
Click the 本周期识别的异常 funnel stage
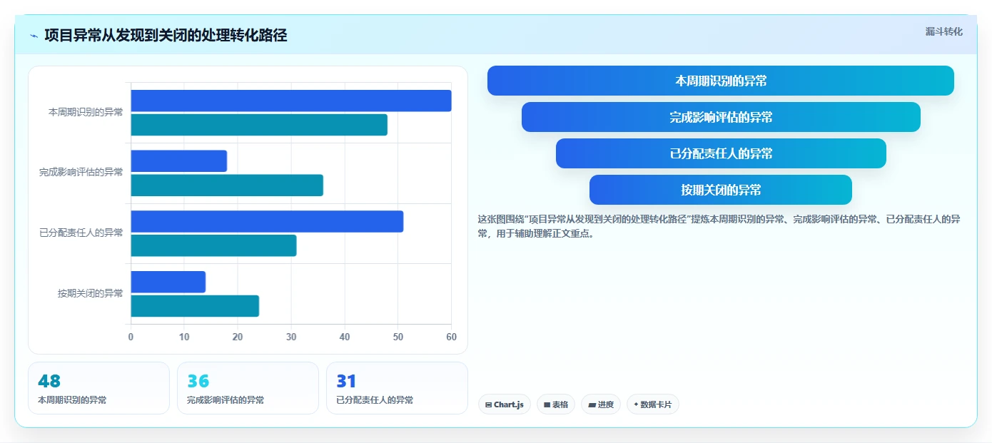point(721,81)
